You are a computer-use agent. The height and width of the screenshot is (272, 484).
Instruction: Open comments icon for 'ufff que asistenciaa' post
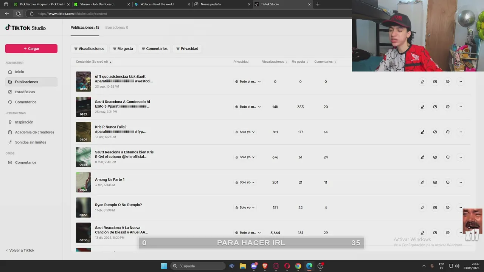point(448,82)
